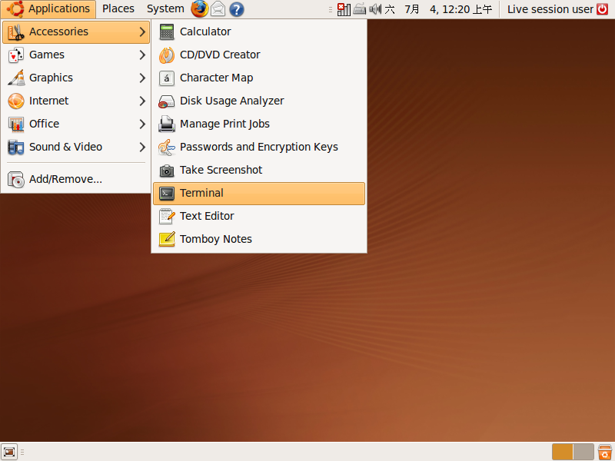This screenshot has height=461, width=615.
Task: Click the Text Editor notepad icon
Action: tap(167, 216)
